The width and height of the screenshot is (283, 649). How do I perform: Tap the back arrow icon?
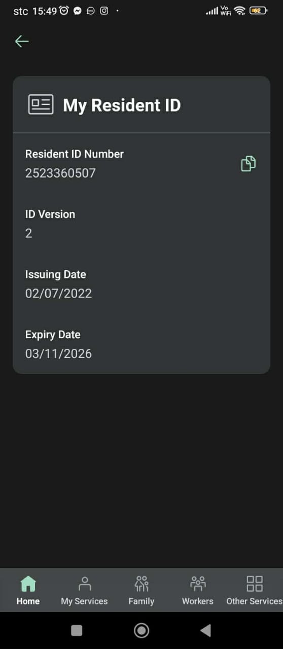coord(22,41)
